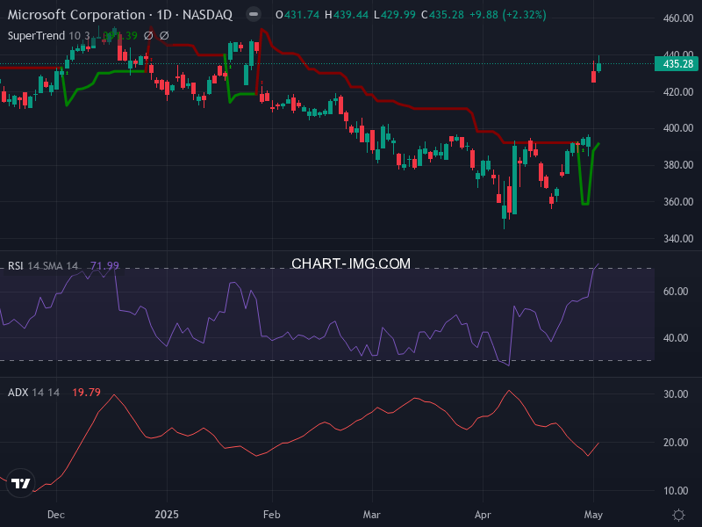Click the change value +9.88 (+2.32%)
702x527 pixels.
click(508, 15)
